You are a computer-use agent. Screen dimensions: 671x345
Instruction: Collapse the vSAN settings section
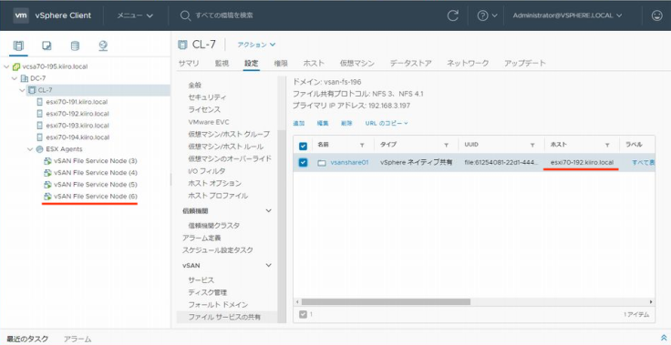pyautogui.click(x=268, y=265)
